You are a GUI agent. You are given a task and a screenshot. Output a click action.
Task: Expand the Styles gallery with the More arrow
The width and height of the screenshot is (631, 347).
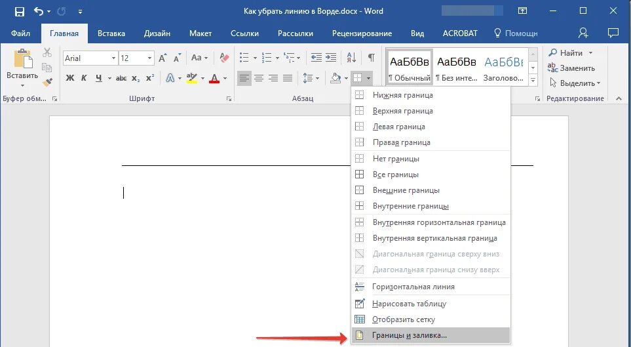click(533, 80)
